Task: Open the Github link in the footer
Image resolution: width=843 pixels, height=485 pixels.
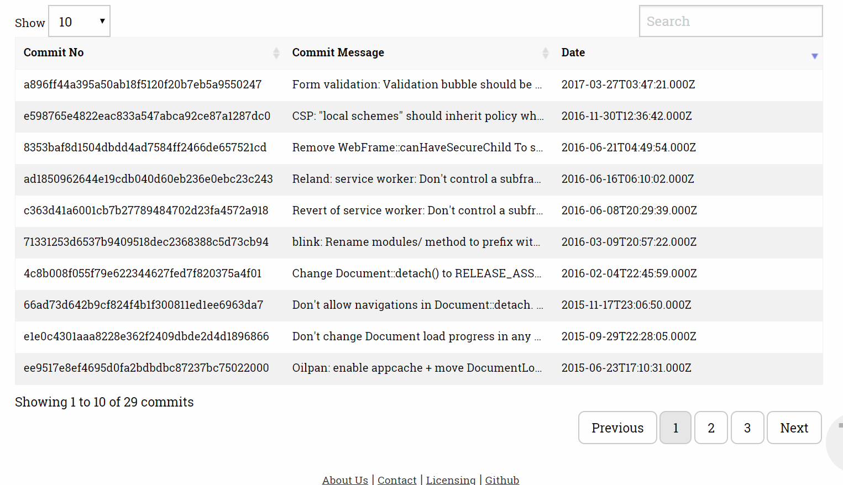Action: point(502,478)
